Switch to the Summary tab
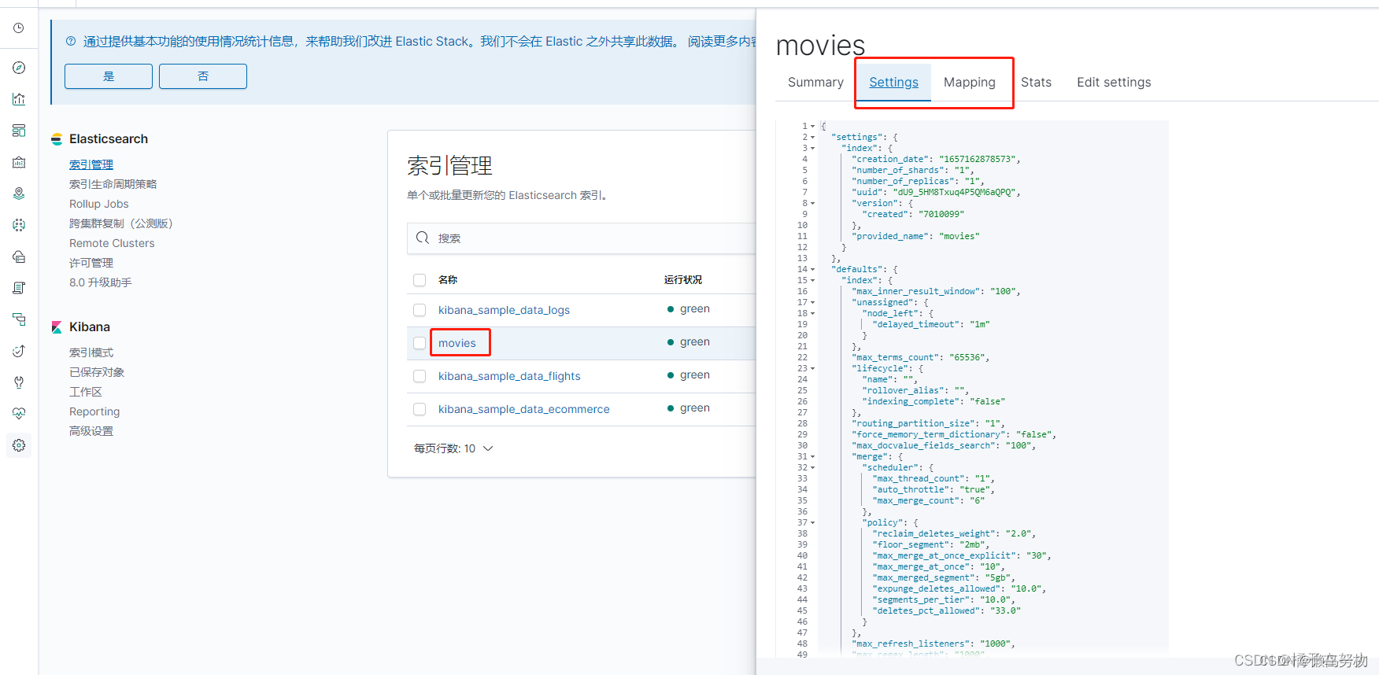 click(x=815, y=82)
